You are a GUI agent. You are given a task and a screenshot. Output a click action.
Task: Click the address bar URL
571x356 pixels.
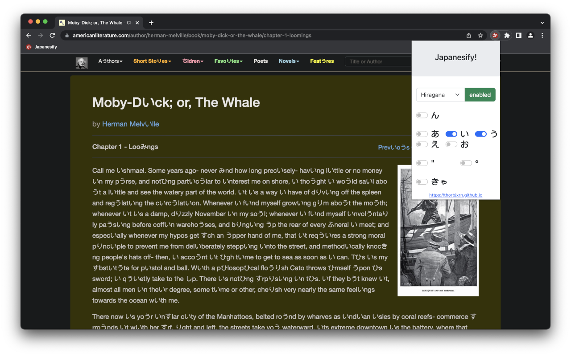click(x=192, y=36)
